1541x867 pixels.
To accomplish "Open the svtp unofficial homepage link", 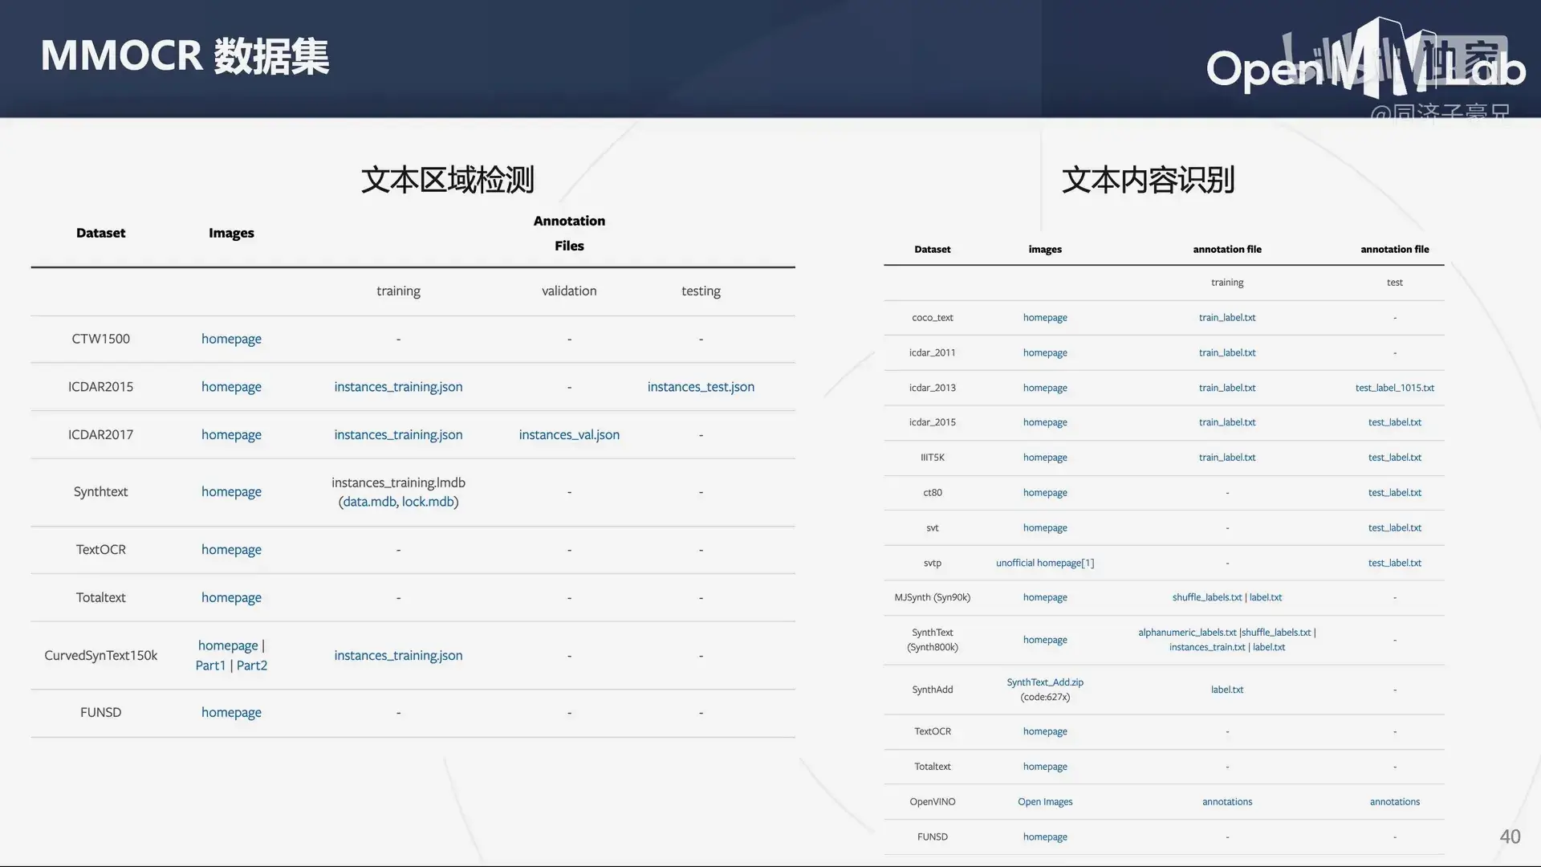I will (x=1045, y=564).
